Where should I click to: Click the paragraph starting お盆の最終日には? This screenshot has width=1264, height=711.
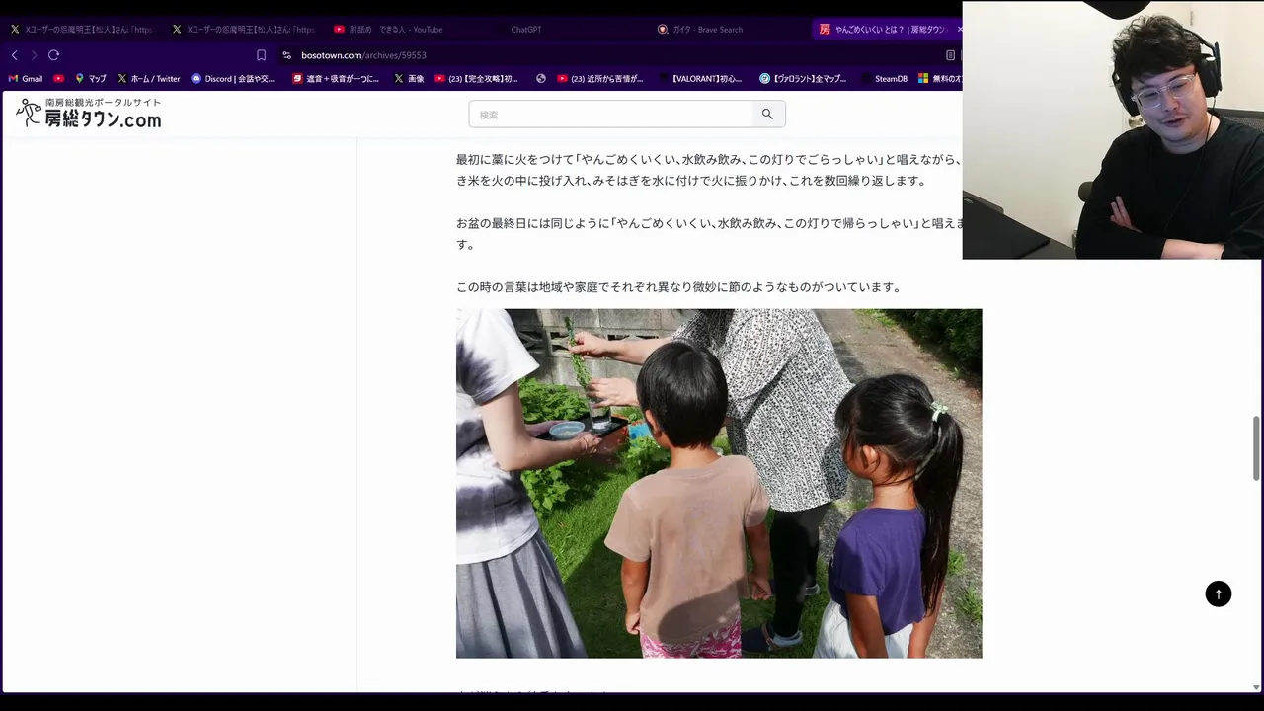(709, 234)
